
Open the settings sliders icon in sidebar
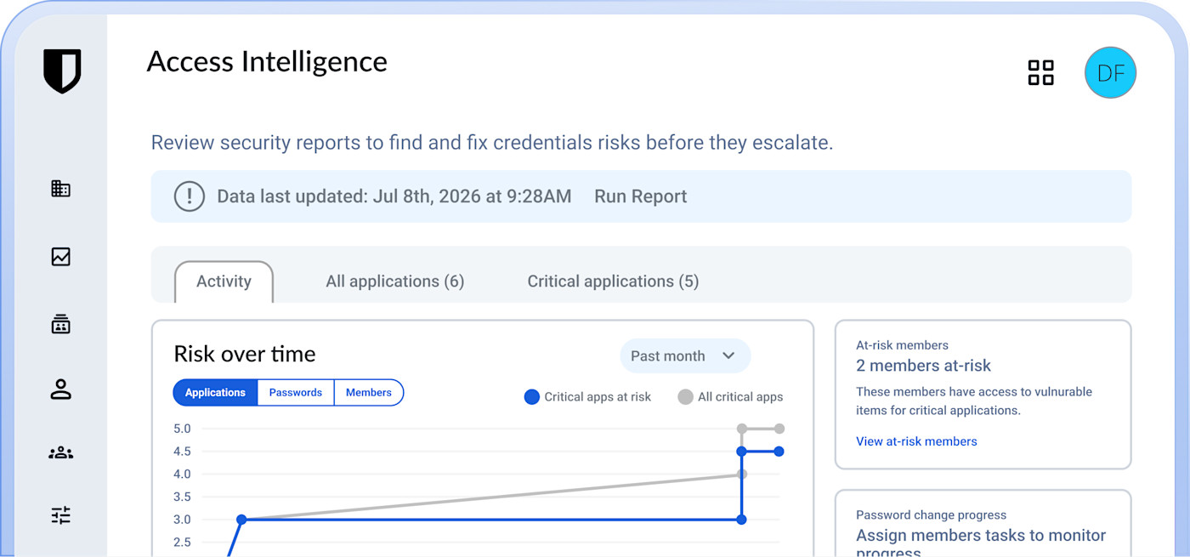60,515
